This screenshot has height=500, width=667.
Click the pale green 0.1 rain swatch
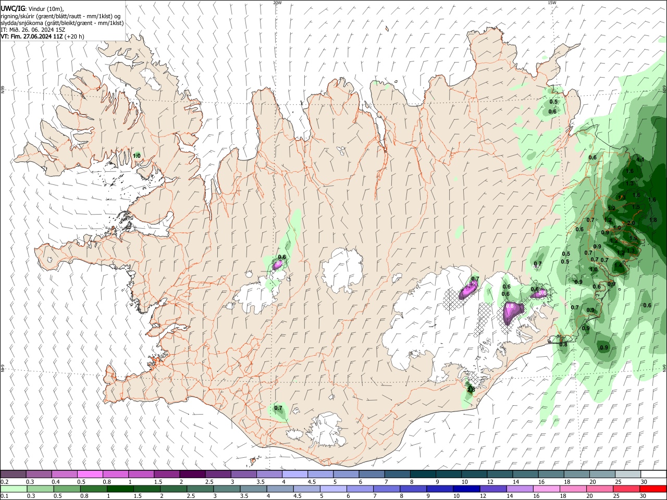(x=14, y=489)
